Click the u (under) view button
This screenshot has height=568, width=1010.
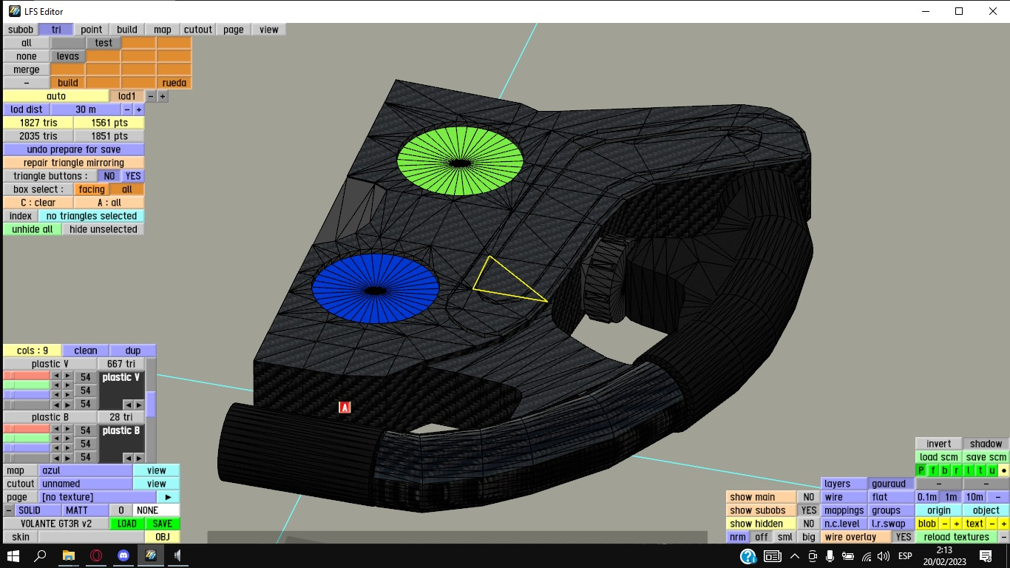click(992, 470)
